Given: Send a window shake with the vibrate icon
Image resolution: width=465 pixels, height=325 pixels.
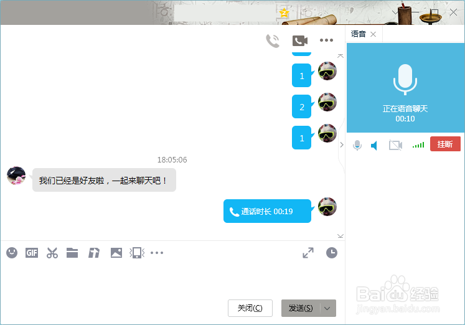Looking at the screenshot, I should click(x=137, y=253).
